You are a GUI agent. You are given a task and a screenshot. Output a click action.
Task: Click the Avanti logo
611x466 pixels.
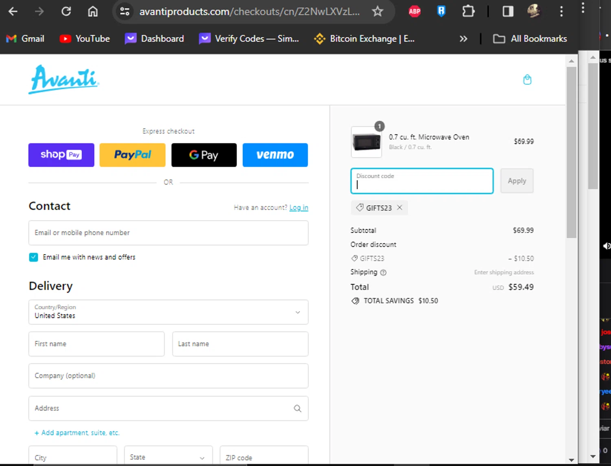click(x=64, y=79)
